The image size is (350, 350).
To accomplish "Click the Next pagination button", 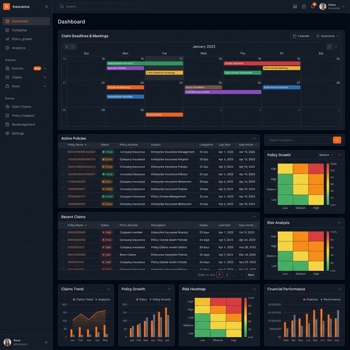I will pyautogui.click(x=251, y=275).
